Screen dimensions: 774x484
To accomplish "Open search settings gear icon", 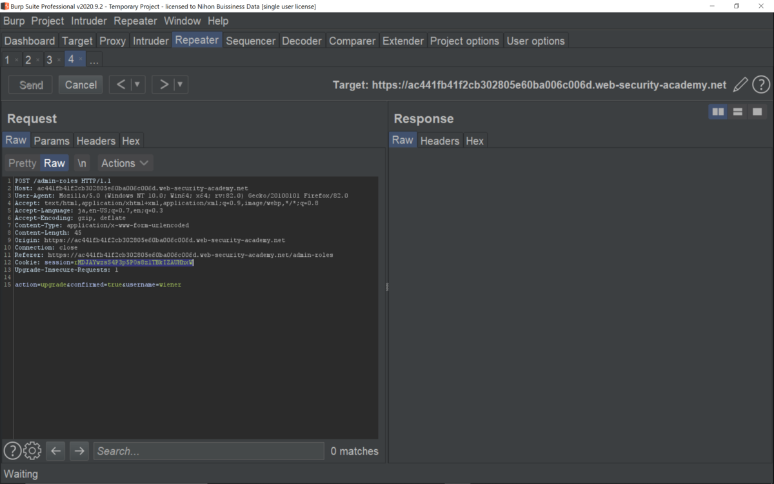I will [32, 450].
